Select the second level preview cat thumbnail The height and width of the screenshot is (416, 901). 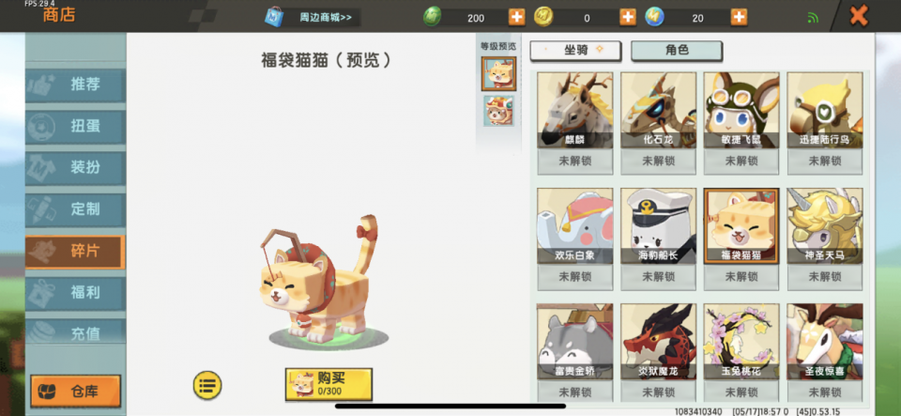click(498, 111)
